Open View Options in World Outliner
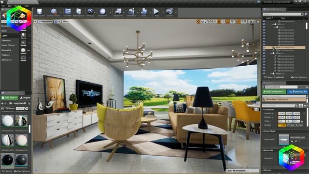Screen dimensions: 309x174 299,77
